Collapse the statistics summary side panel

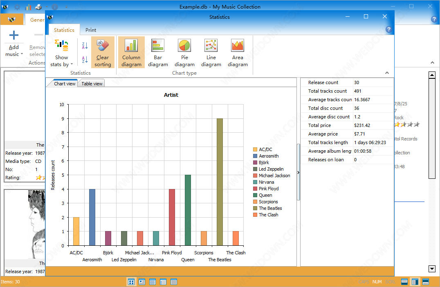tap(298, 172)
